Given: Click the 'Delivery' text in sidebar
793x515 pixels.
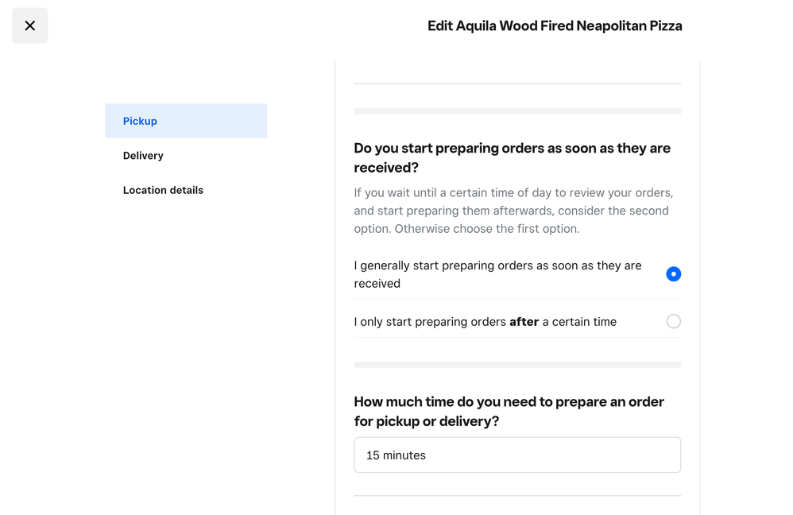Looking at the screenshot, I should 143,156.
